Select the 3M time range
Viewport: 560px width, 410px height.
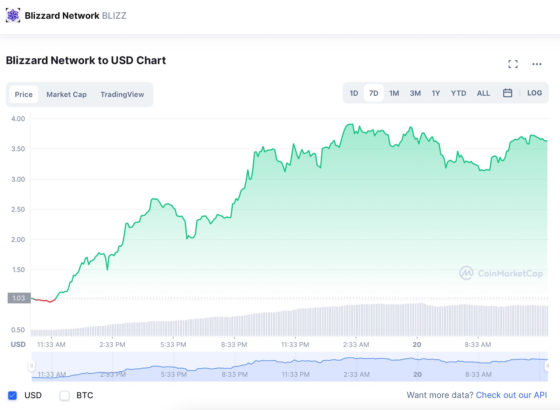click(415, 93)
